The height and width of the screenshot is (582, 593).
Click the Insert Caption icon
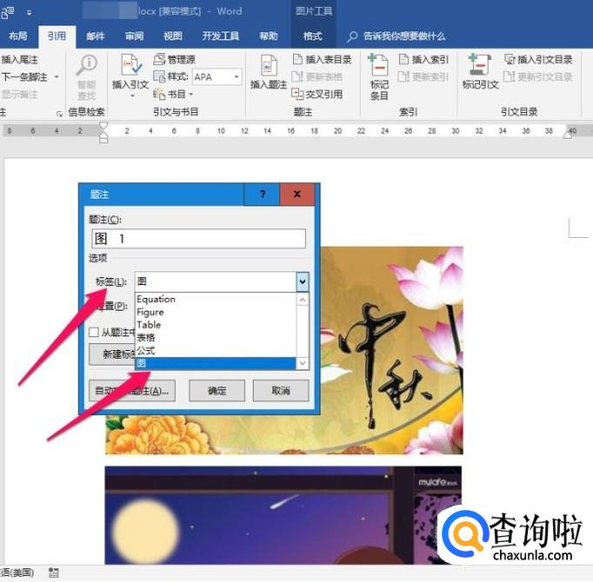[x=269, y=65]
